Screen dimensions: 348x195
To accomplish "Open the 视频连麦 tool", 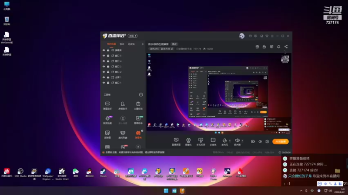I will click(107, 120).
